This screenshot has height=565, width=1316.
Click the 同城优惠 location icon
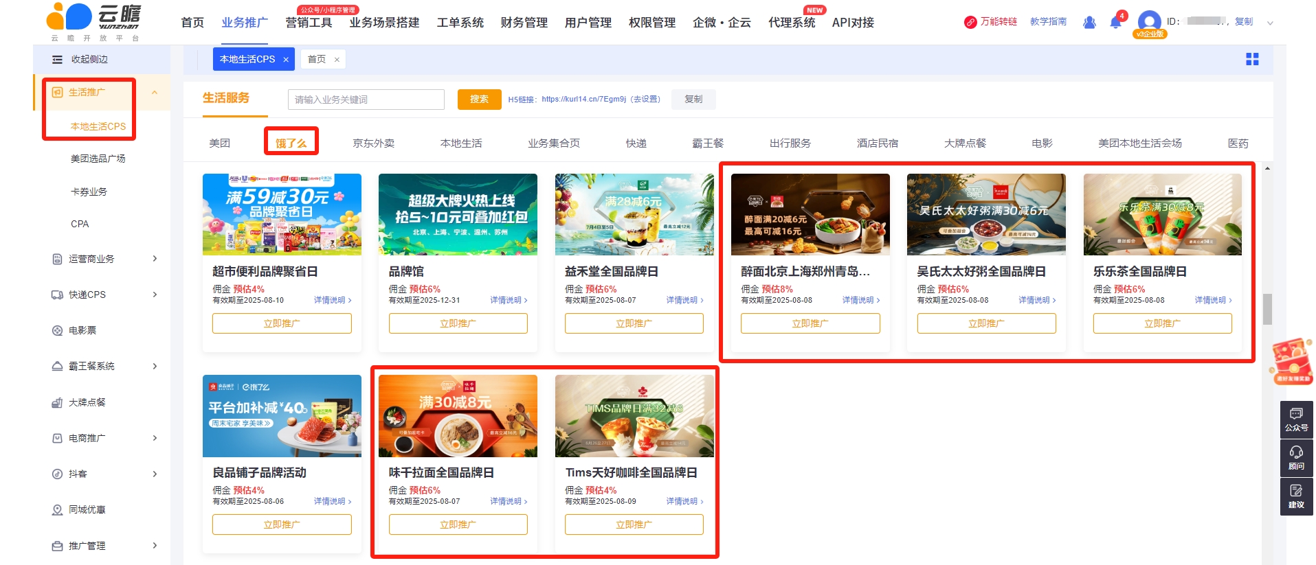(58, 509)
